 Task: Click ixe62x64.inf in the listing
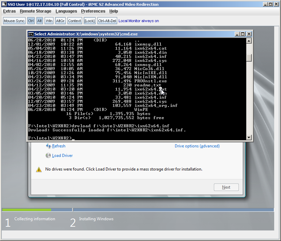point(151,97)
